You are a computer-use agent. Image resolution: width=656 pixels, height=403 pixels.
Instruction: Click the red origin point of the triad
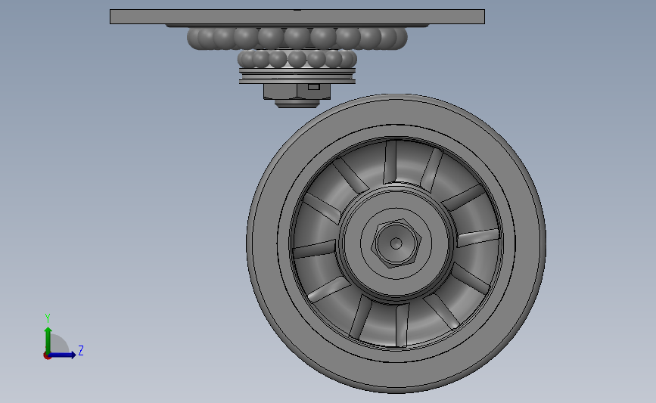click(47, 356)
